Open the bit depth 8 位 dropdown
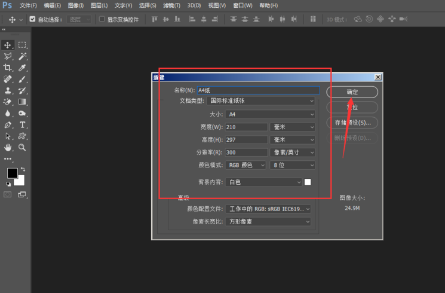This screenshot has width=445, height=293. pos(293,165)
